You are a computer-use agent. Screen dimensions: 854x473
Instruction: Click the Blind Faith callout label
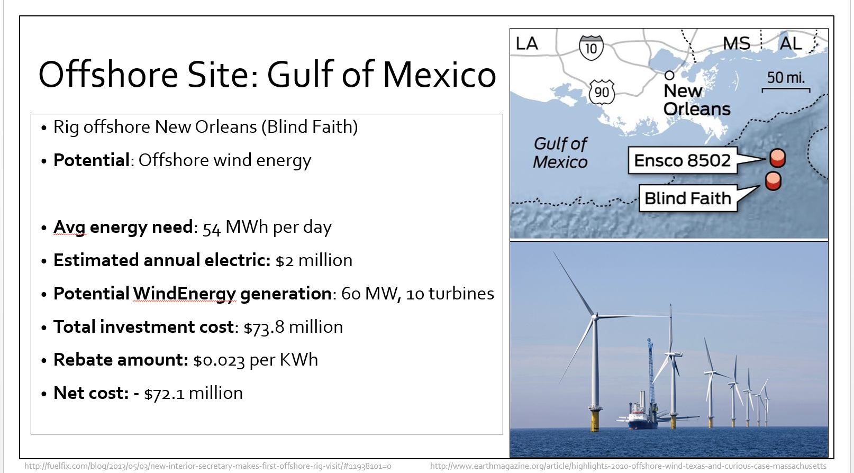pos(687,198)
